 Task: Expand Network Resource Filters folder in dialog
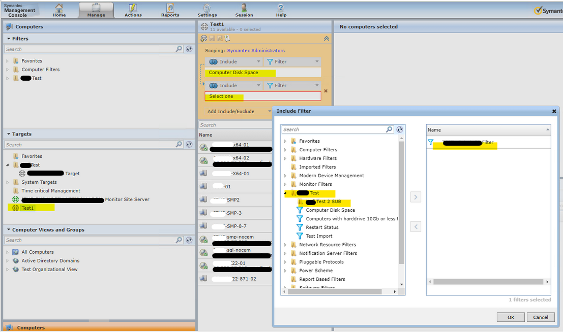(x=285, y=245)
